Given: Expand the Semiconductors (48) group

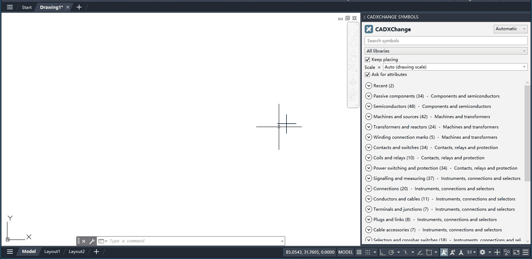Looking at the screenshot, I should coord(369,106).
